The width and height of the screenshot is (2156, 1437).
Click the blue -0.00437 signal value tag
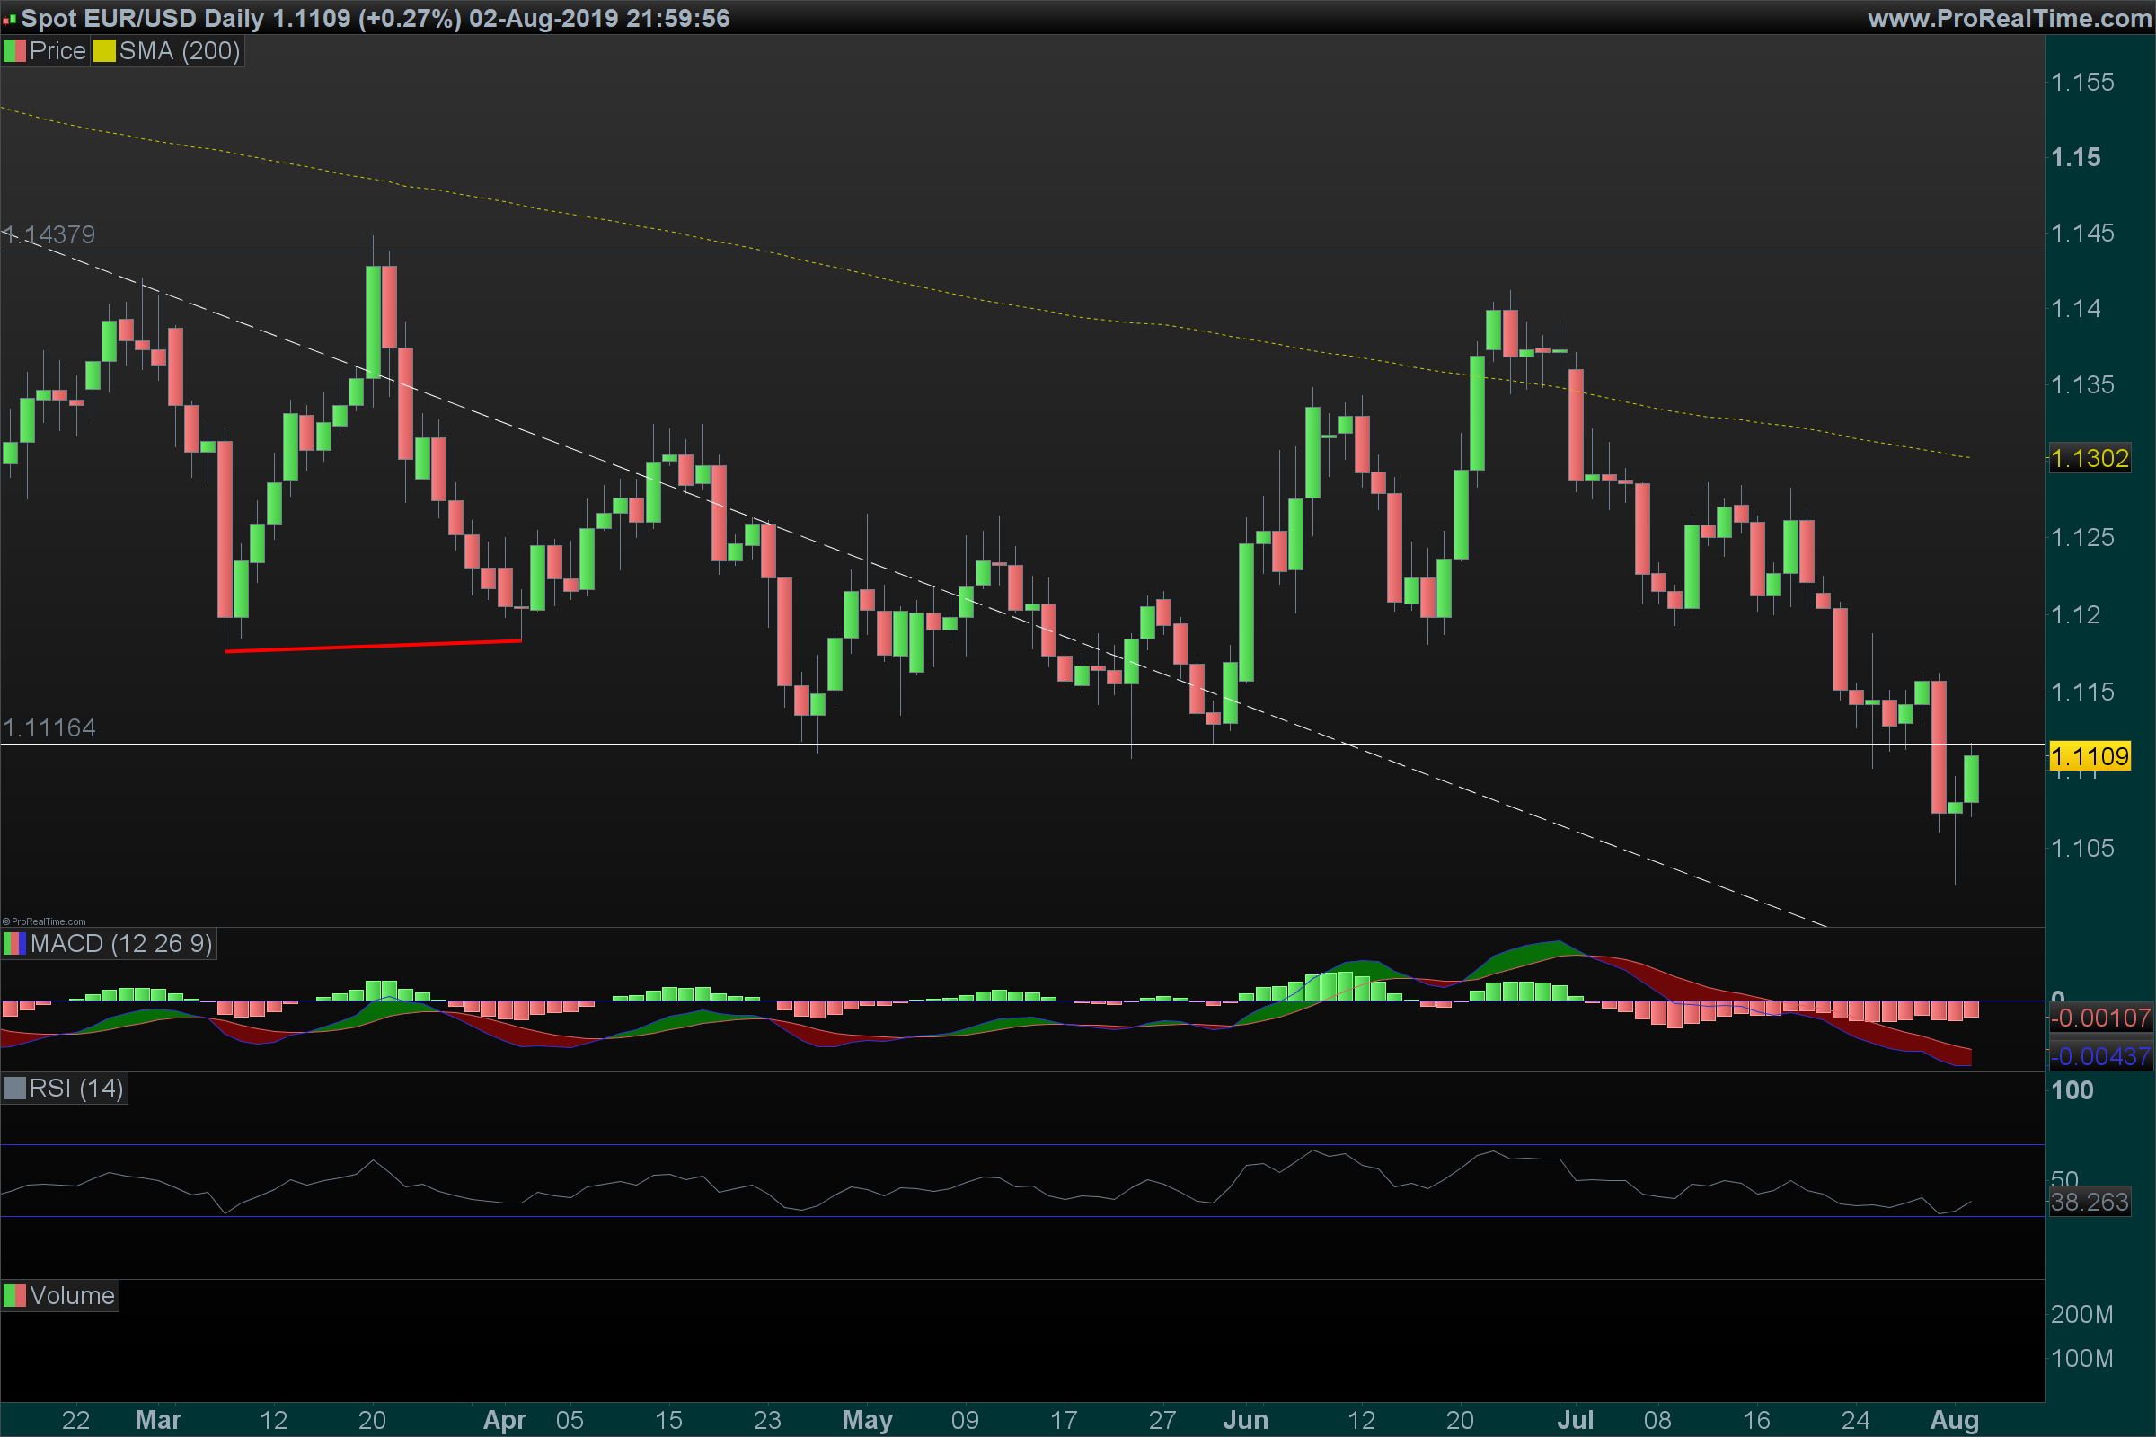pos(2100,1057)
